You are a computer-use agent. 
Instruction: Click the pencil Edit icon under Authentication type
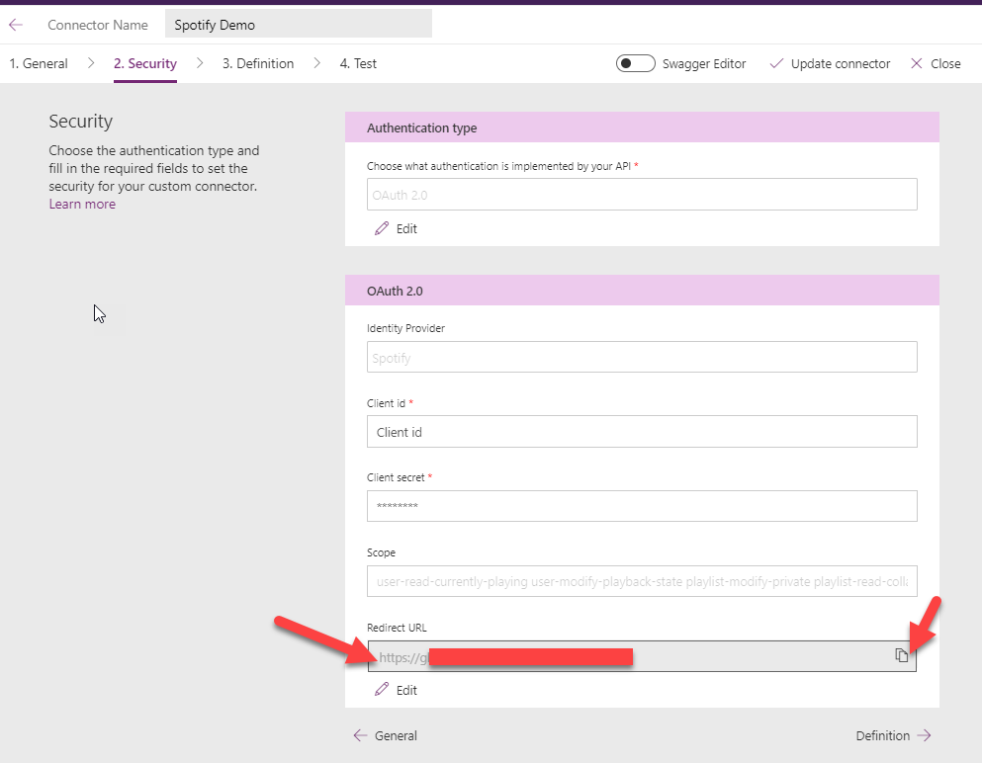(382, 228)
